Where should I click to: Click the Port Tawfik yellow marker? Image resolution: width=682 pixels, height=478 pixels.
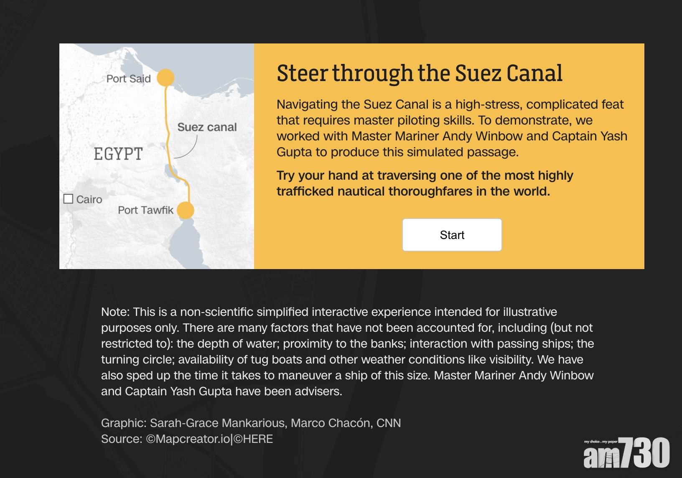186,210
